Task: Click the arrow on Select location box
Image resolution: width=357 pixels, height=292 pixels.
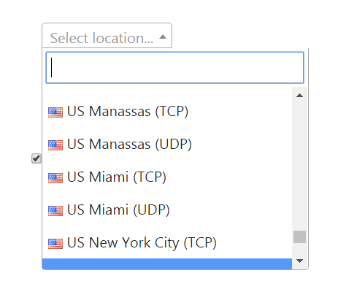Action: [163, 37]
